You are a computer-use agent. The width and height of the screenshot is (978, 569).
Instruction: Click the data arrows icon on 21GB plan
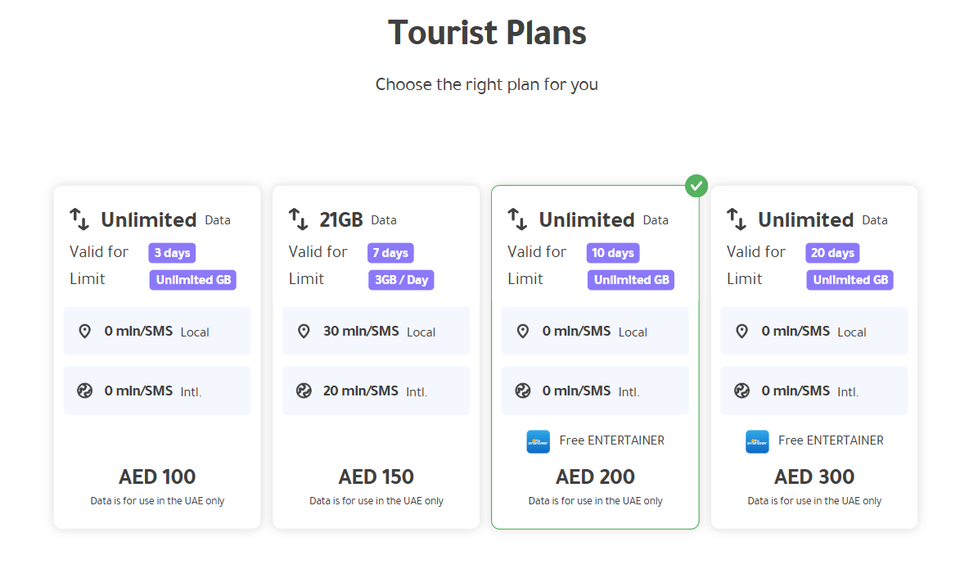(x=296, y=219)
